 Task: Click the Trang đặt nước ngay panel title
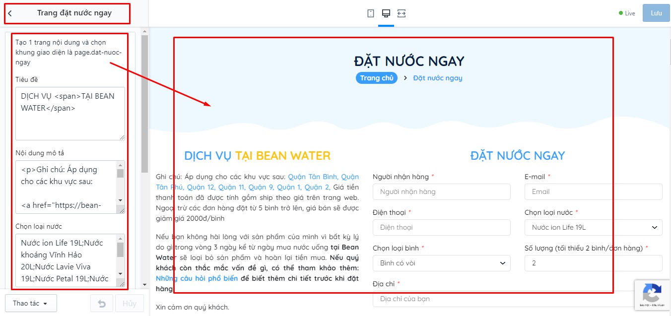74,13
